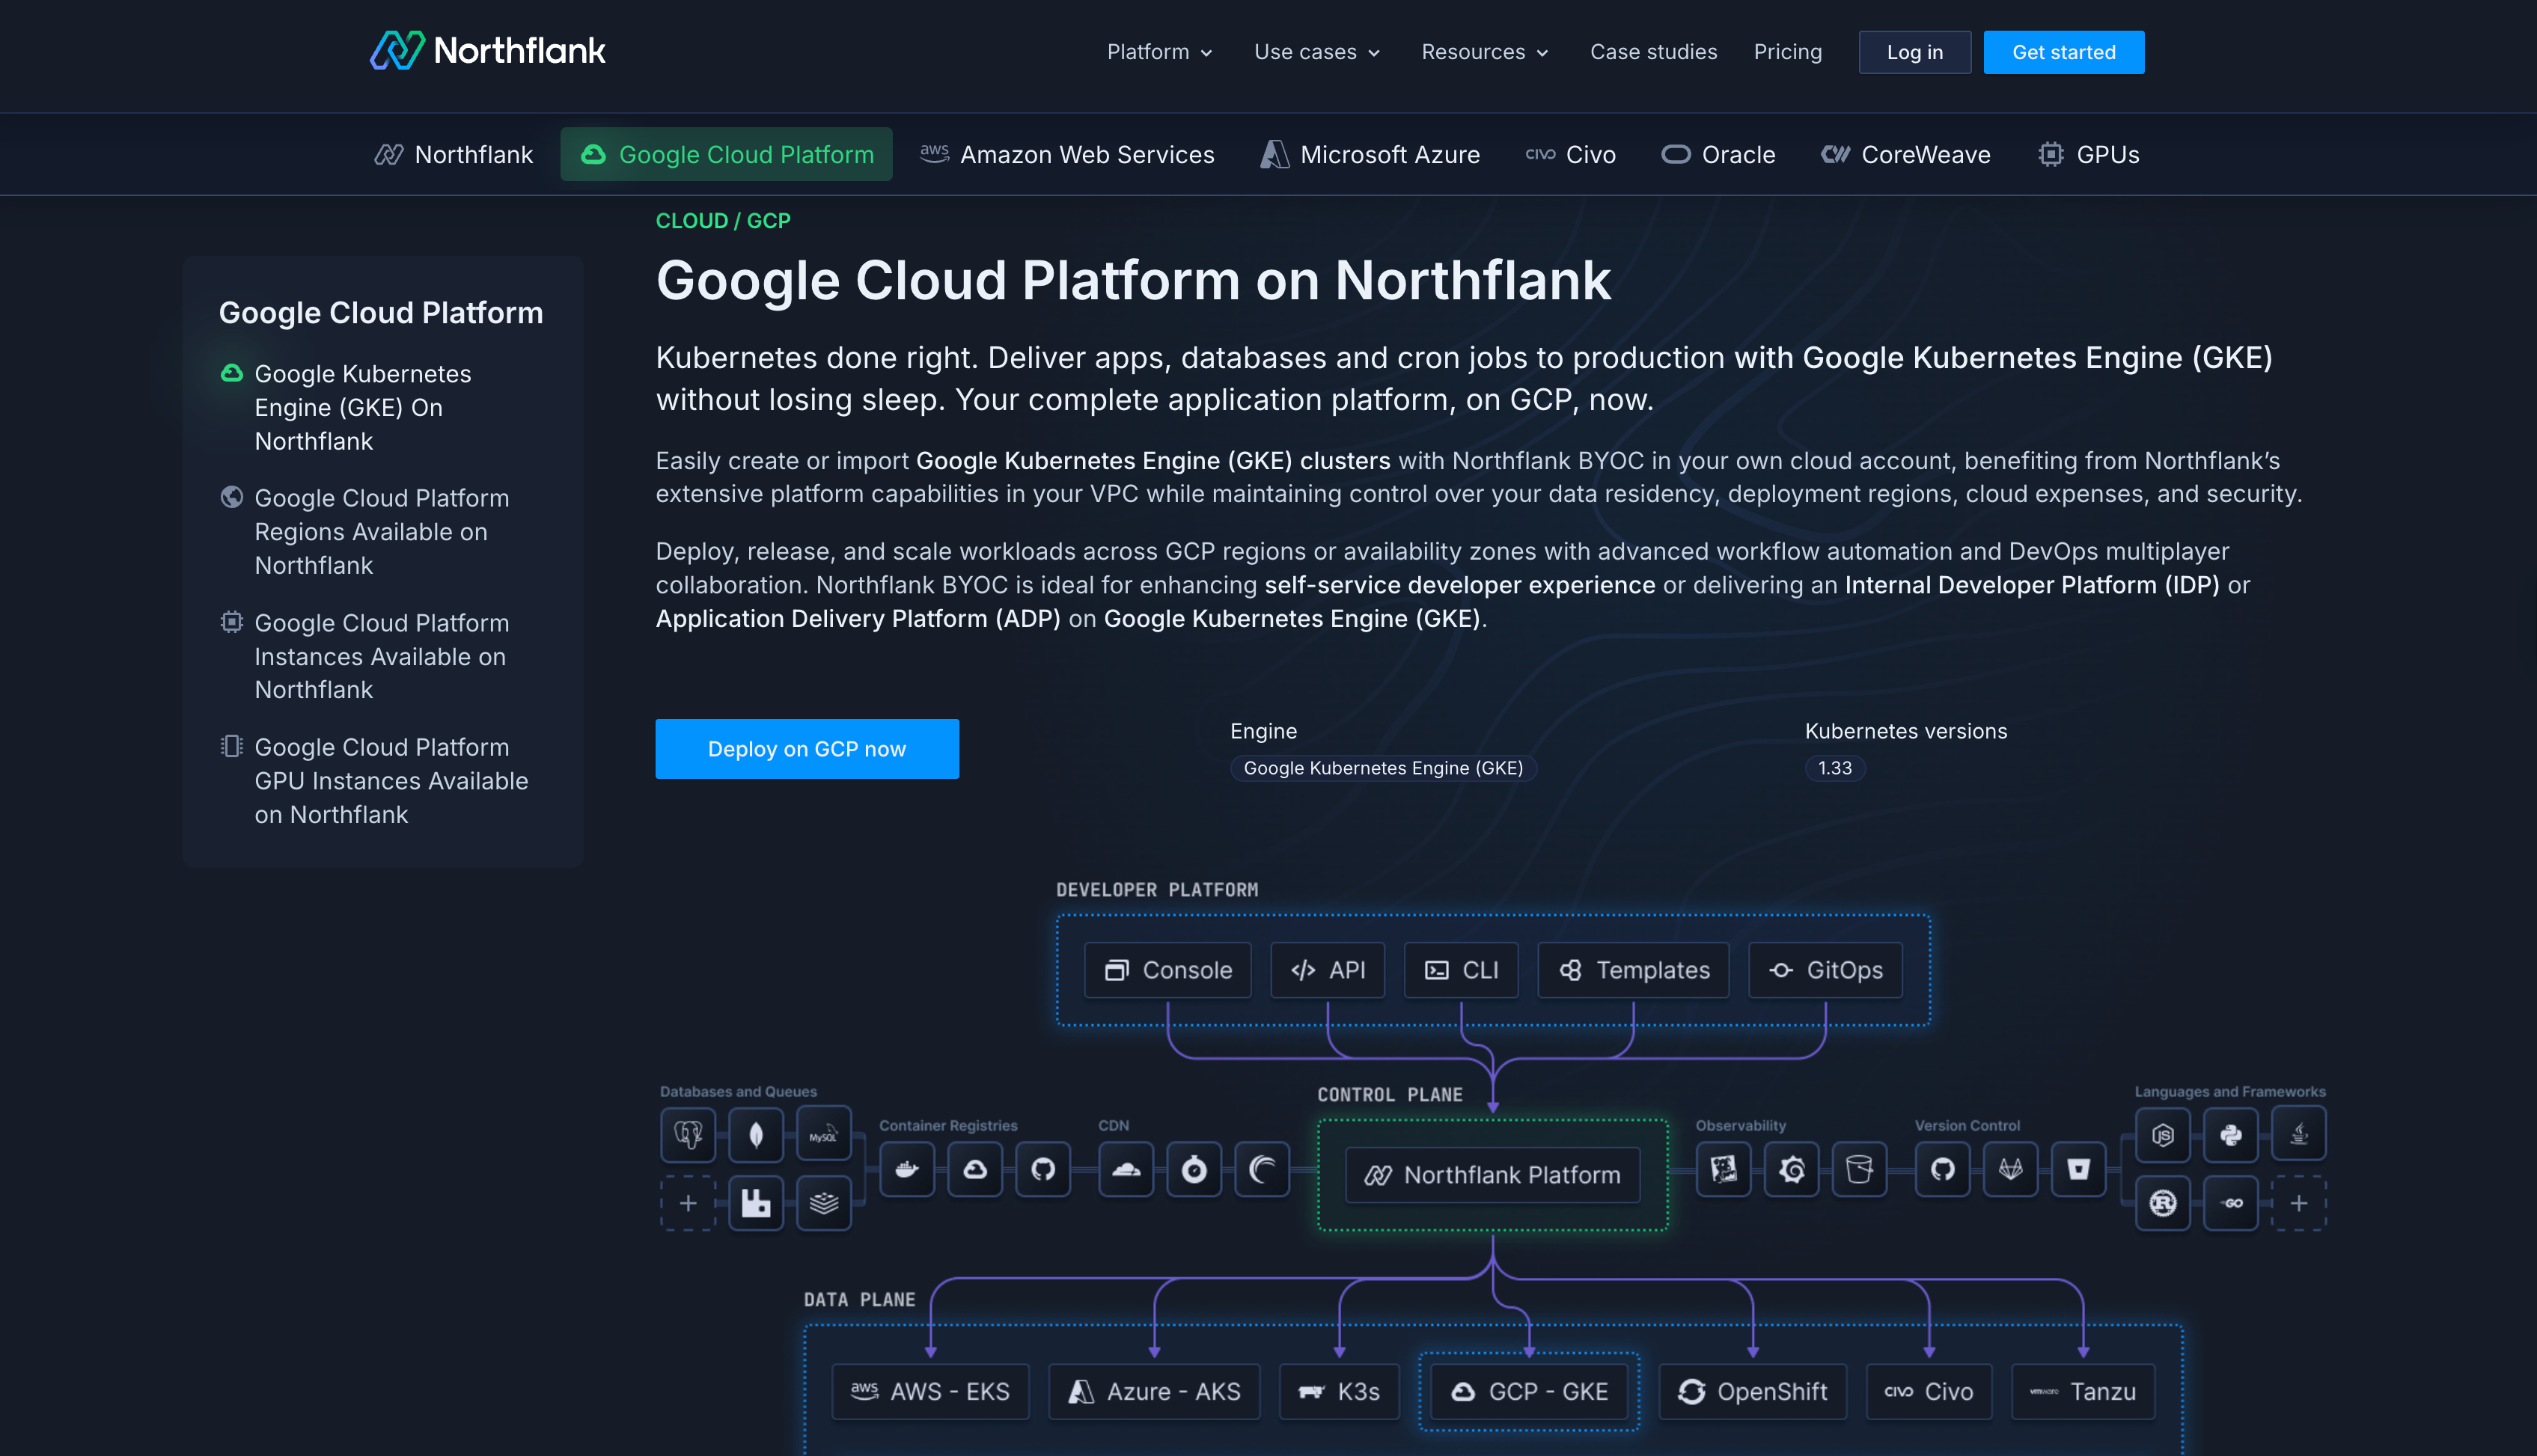
Task: Add another database via plus tile
Action: (688, 1202)
